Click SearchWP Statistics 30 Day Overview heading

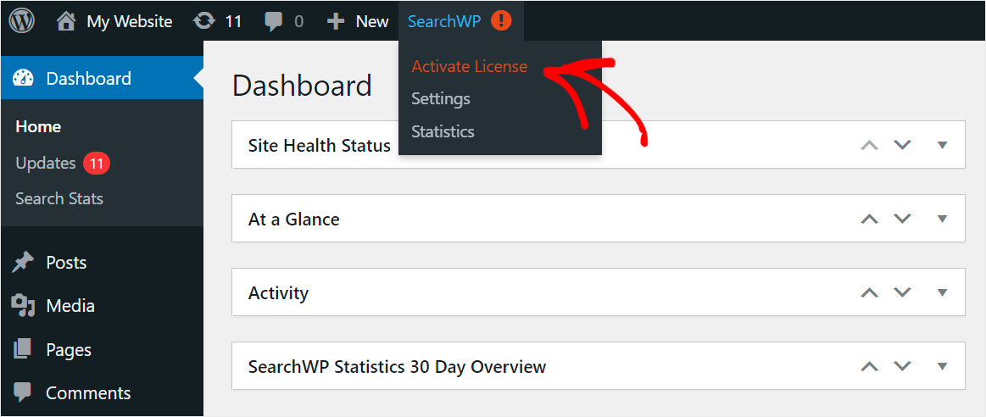tap(397, 366)
